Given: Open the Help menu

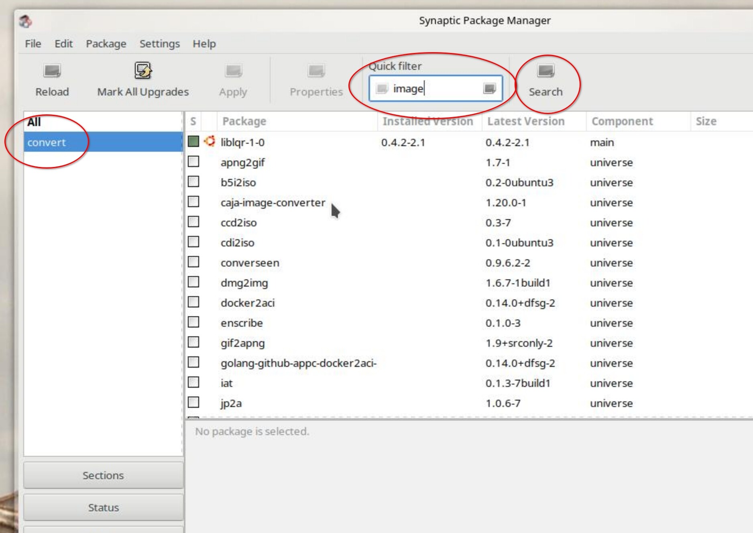Looking at the screenshot, I should [x=204, y=43].
